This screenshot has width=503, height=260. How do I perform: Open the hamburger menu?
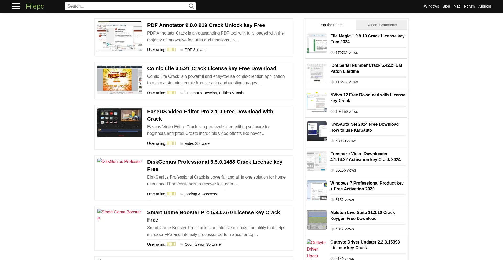click(x=16, y=6)
